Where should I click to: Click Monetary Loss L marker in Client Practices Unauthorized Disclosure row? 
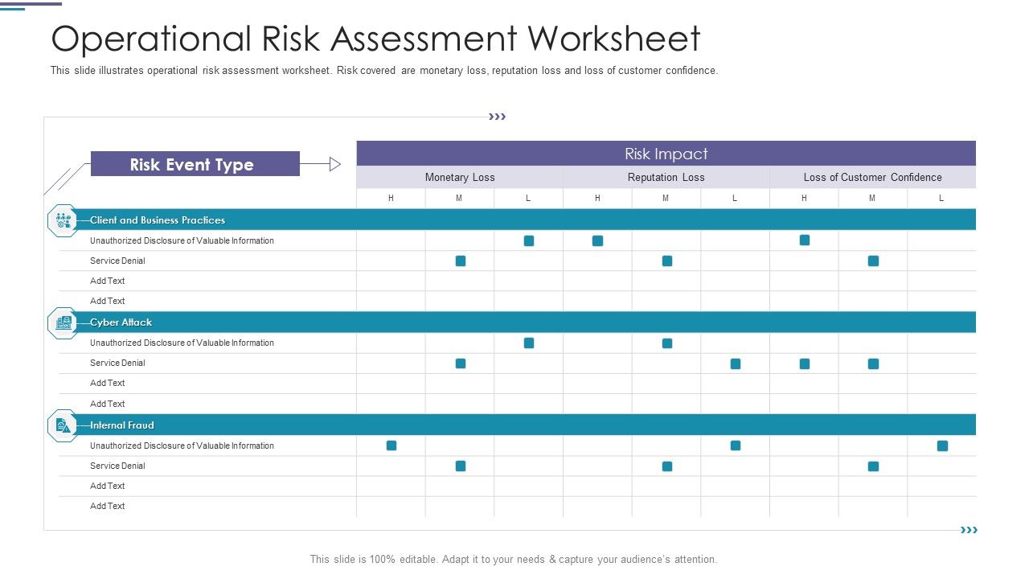pos(529,240)
